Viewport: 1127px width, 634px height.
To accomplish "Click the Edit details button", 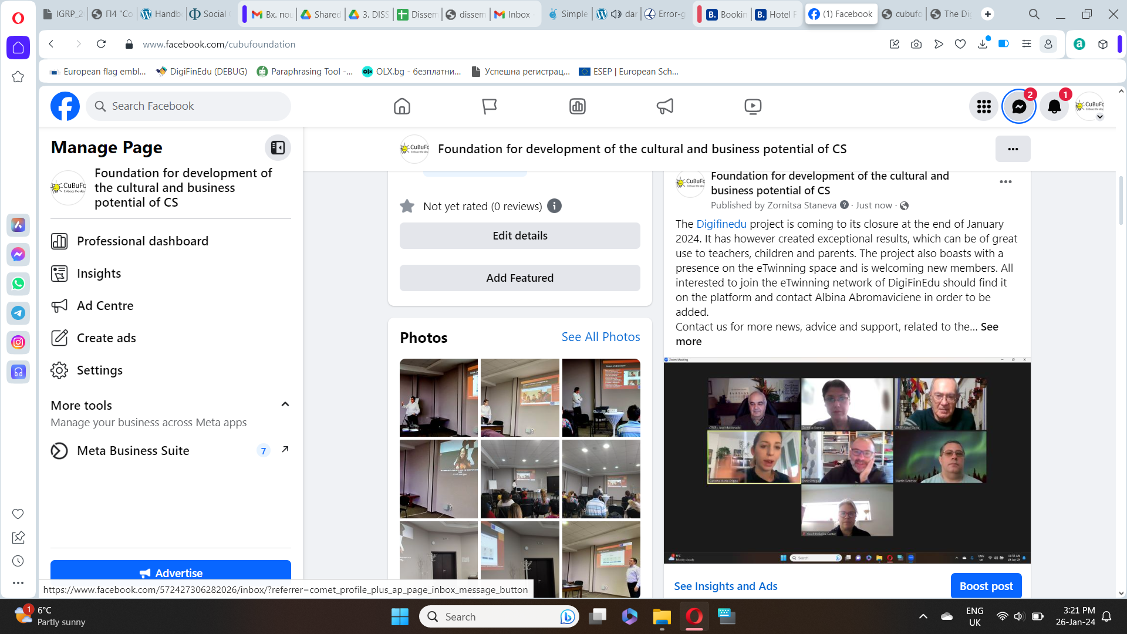I will click(x=520, y=236).
